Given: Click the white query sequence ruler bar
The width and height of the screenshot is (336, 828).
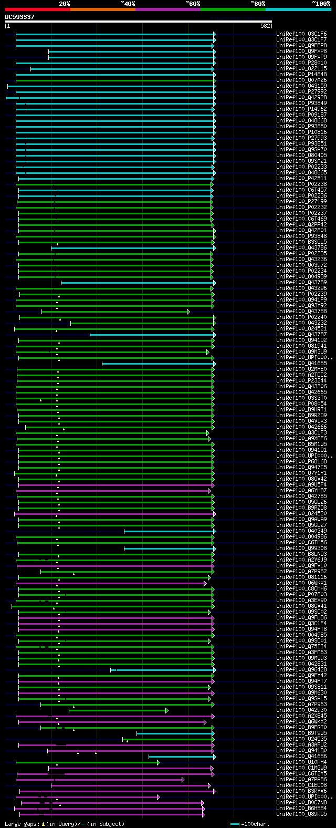Looking at the screenshot, I should 138,22.
